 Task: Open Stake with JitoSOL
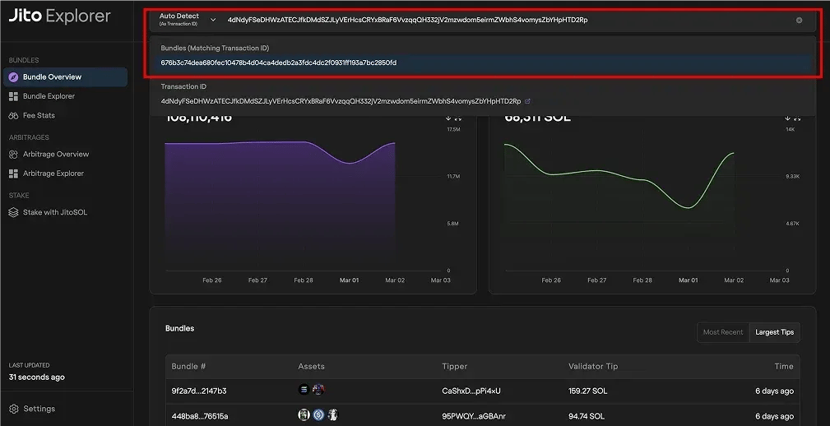point(54,212)
